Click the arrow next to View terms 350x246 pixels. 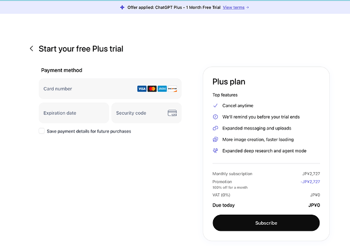click(x=248, y=8)
